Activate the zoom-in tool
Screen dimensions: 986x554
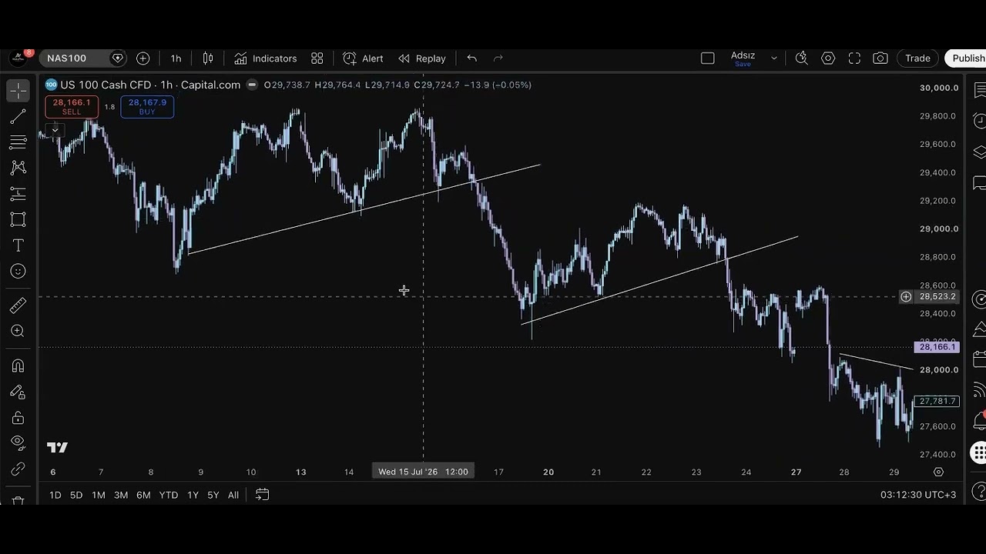18,331
